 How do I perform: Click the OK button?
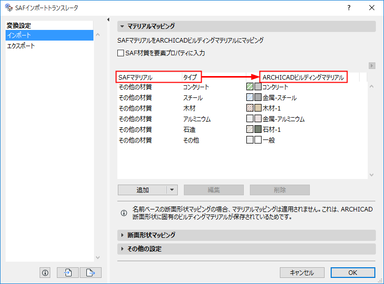pyautogui.click(x=353, y=272)
